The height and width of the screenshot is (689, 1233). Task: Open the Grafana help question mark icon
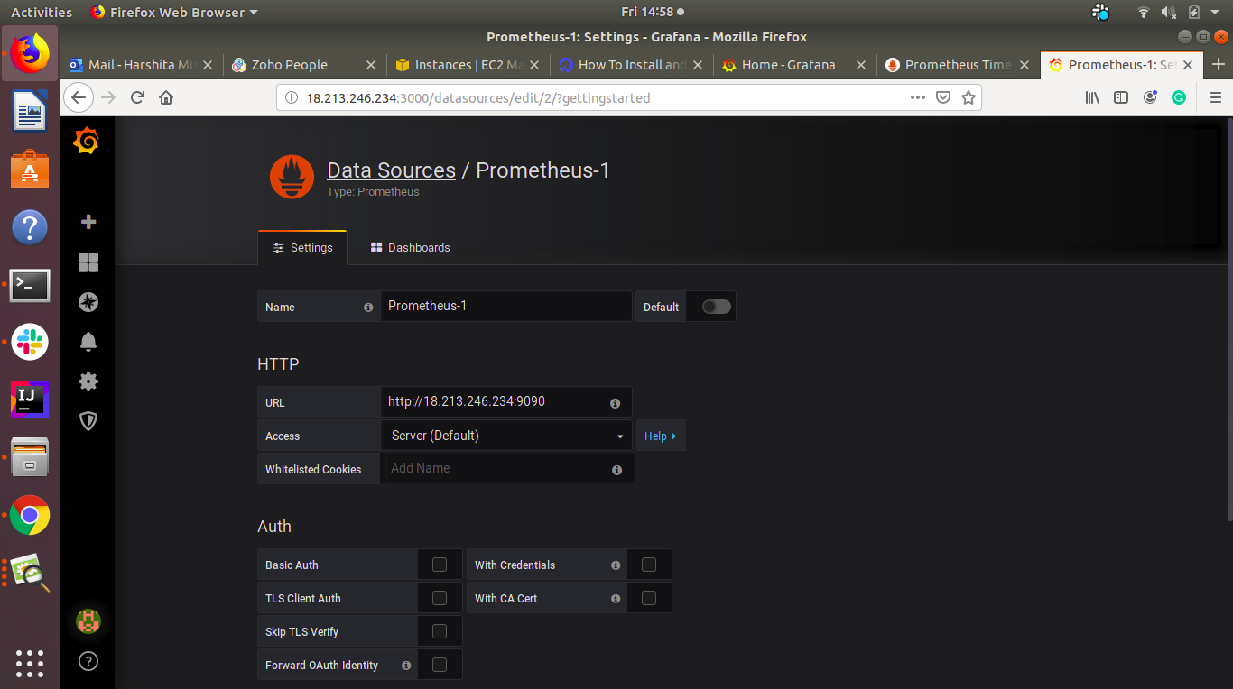tap(88, 660)
